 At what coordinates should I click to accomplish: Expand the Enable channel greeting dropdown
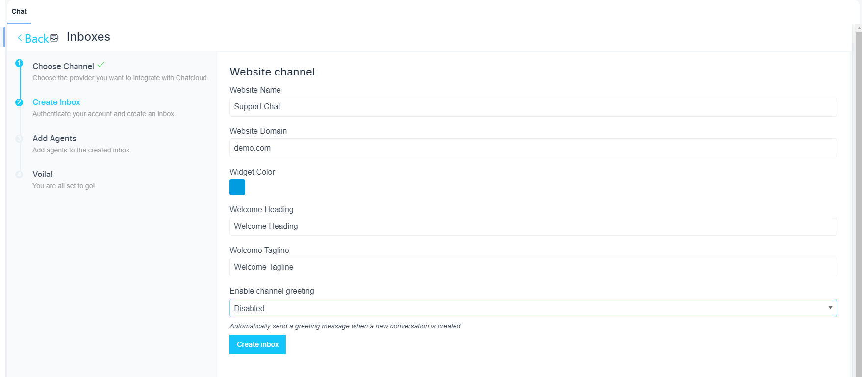coord(532,308)
